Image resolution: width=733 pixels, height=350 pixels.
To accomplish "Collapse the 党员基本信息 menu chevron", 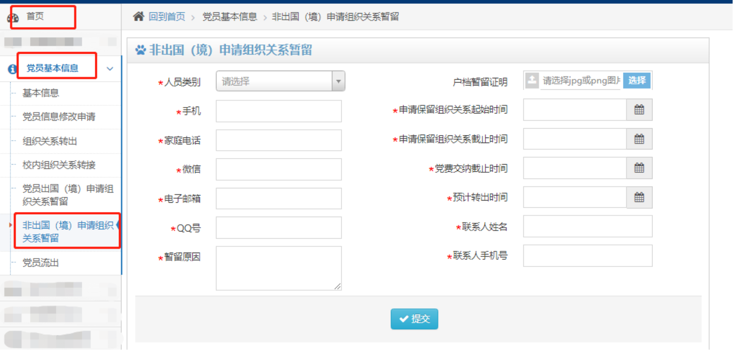I will [x=110, y=69].
